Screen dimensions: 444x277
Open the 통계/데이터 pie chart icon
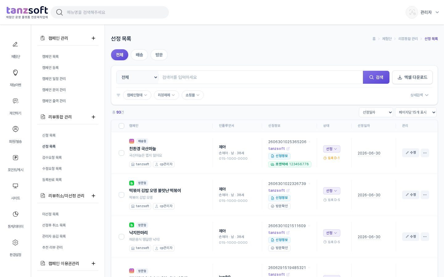coord(15,214)
